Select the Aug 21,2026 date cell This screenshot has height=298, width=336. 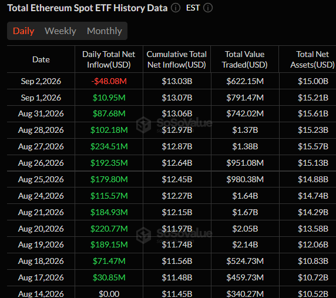point(41,212)
